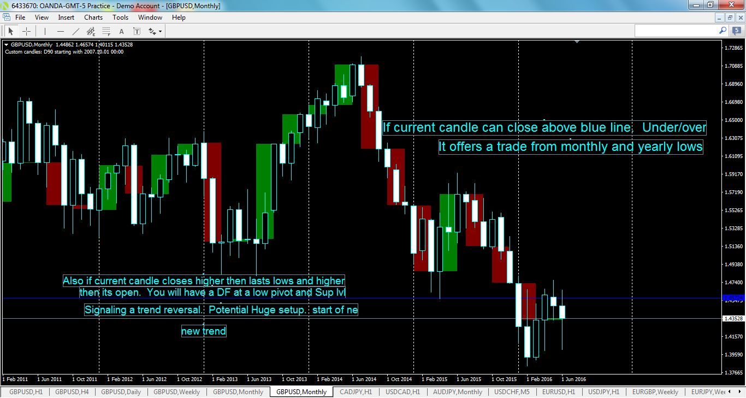Click the search magnifier icon

click(723, 31)
